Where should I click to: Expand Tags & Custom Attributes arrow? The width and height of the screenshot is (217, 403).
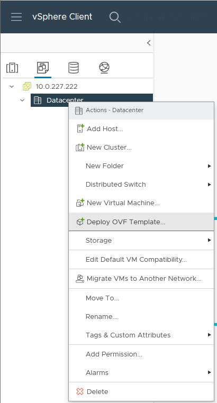point(209,335)
